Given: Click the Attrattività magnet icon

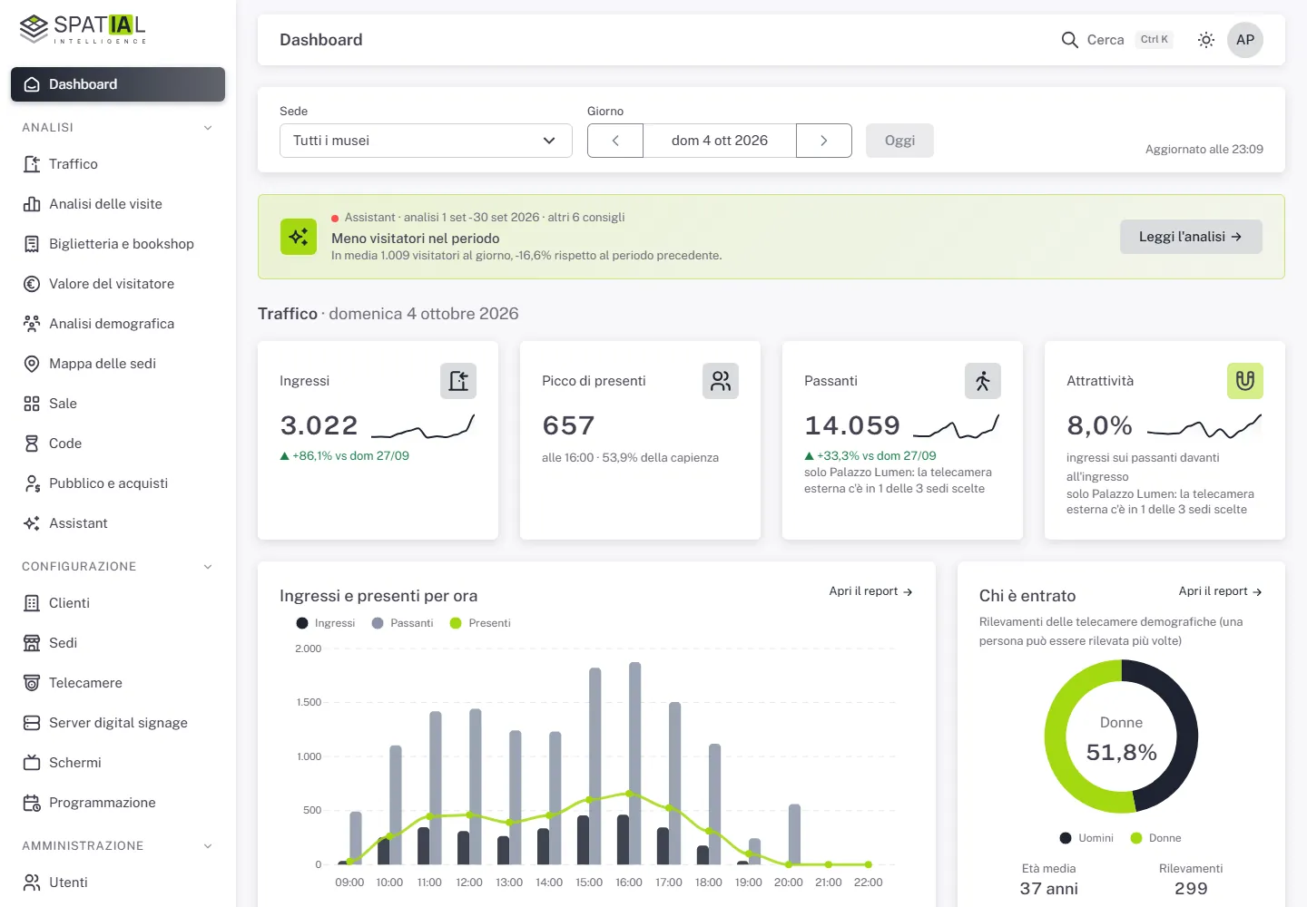Looking at the screenshot, I should coord(1245,381).
